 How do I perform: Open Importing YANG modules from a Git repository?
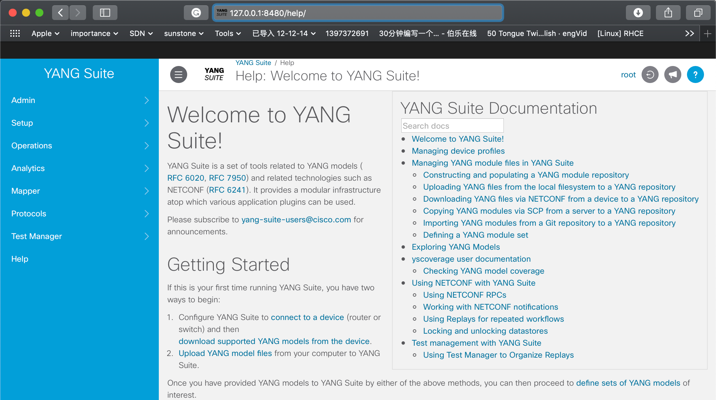pos(549,223)
